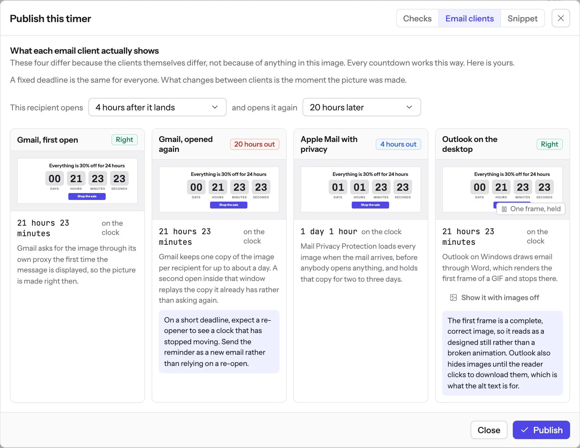Click the 'This recipient opens' label
The width and height of the screenshot is (580, 448).
[46, 107]
